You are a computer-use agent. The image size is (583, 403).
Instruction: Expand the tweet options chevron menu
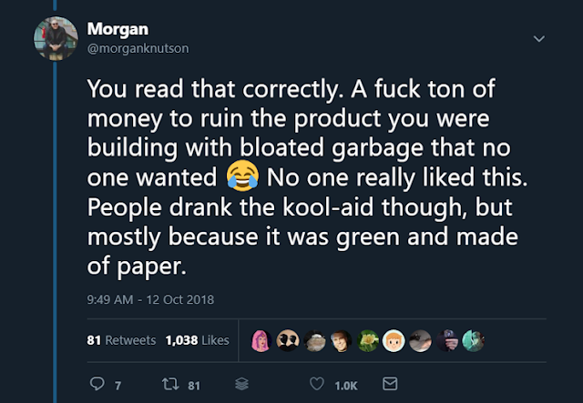click(x=538, y=39)
